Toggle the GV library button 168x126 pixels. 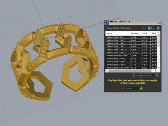(147, 28)
